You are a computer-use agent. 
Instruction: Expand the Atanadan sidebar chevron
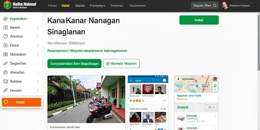point(38,72)
